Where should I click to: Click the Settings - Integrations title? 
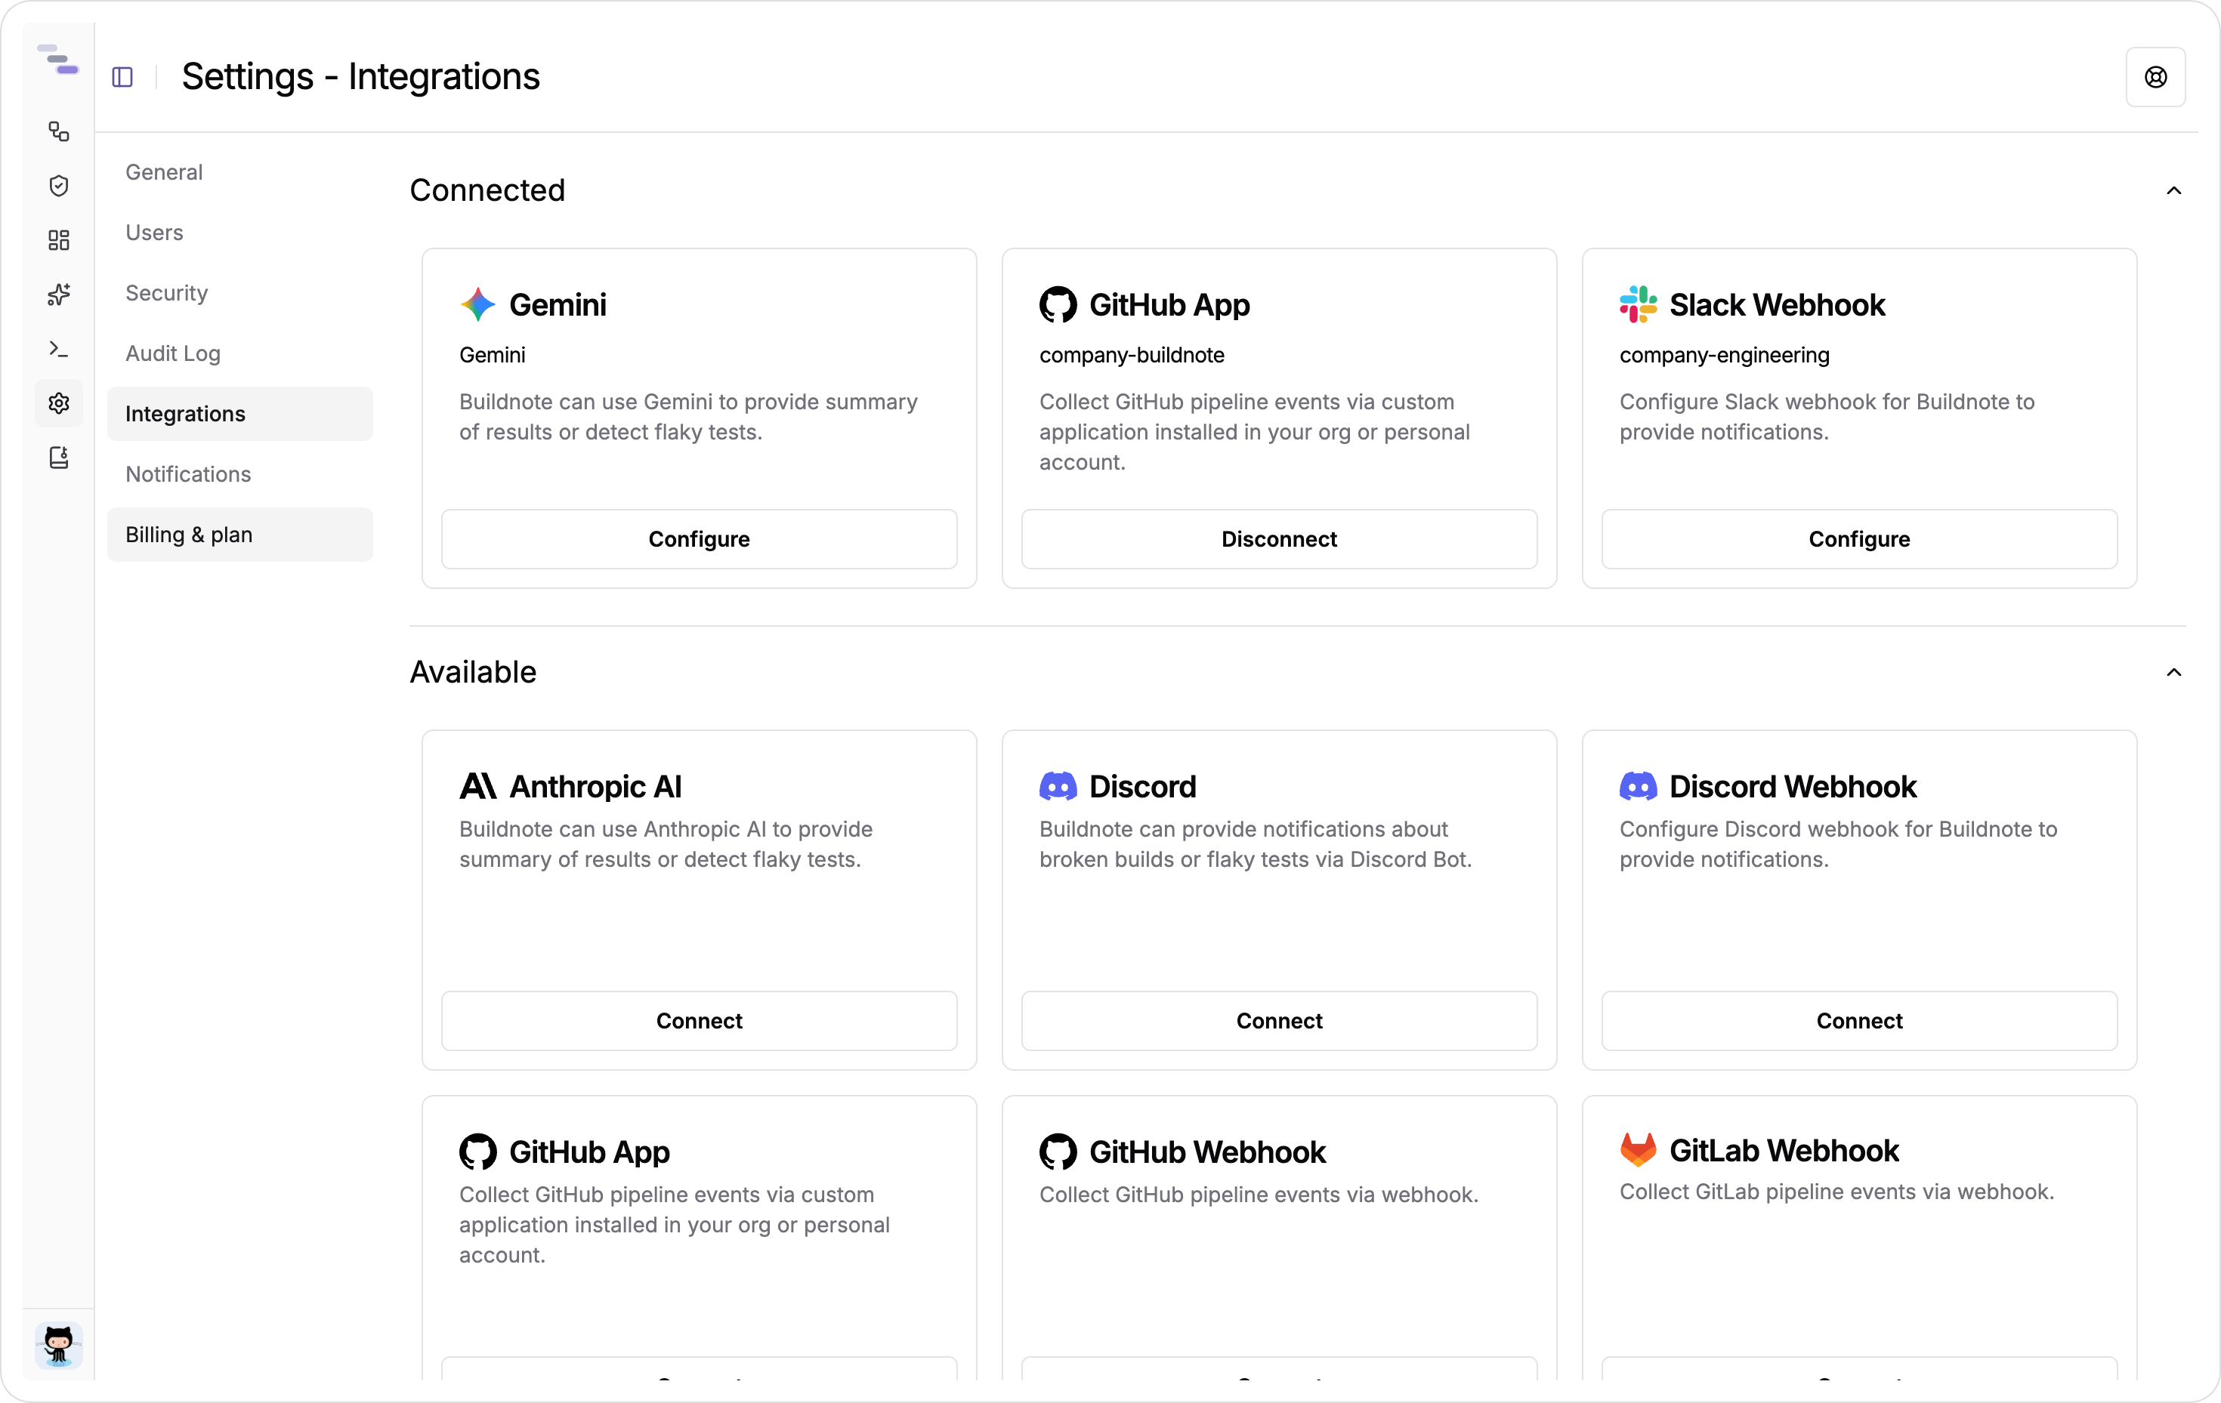pyautogui.click(x=360, y=76)
